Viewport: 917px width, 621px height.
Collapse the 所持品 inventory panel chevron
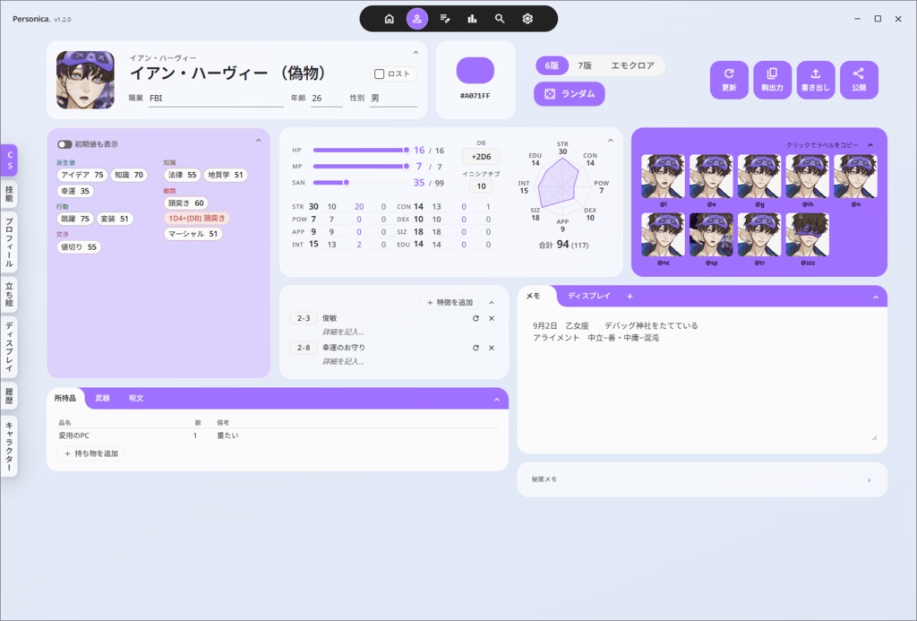(x=496, y=399)
